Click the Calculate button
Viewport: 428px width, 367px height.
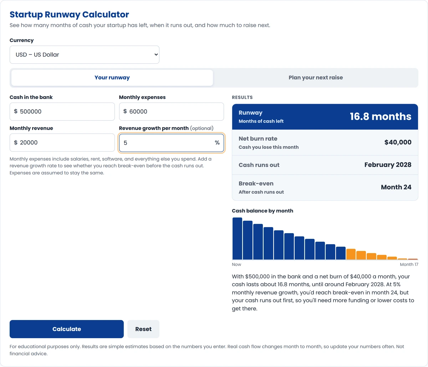click(x=67, y=329)
